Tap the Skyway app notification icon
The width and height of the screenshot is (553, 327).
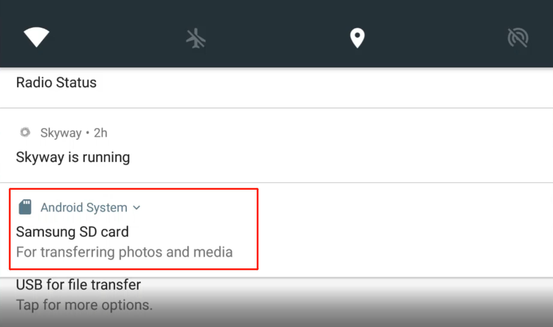[x=25, y=132]
